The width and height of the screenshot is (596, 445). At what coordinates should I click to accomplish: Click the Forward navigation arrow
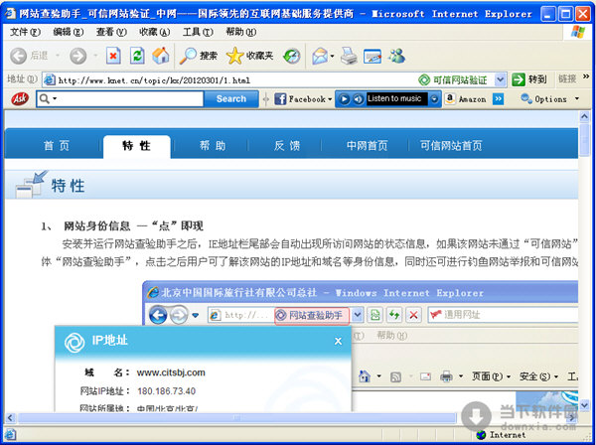coord(77,56)
